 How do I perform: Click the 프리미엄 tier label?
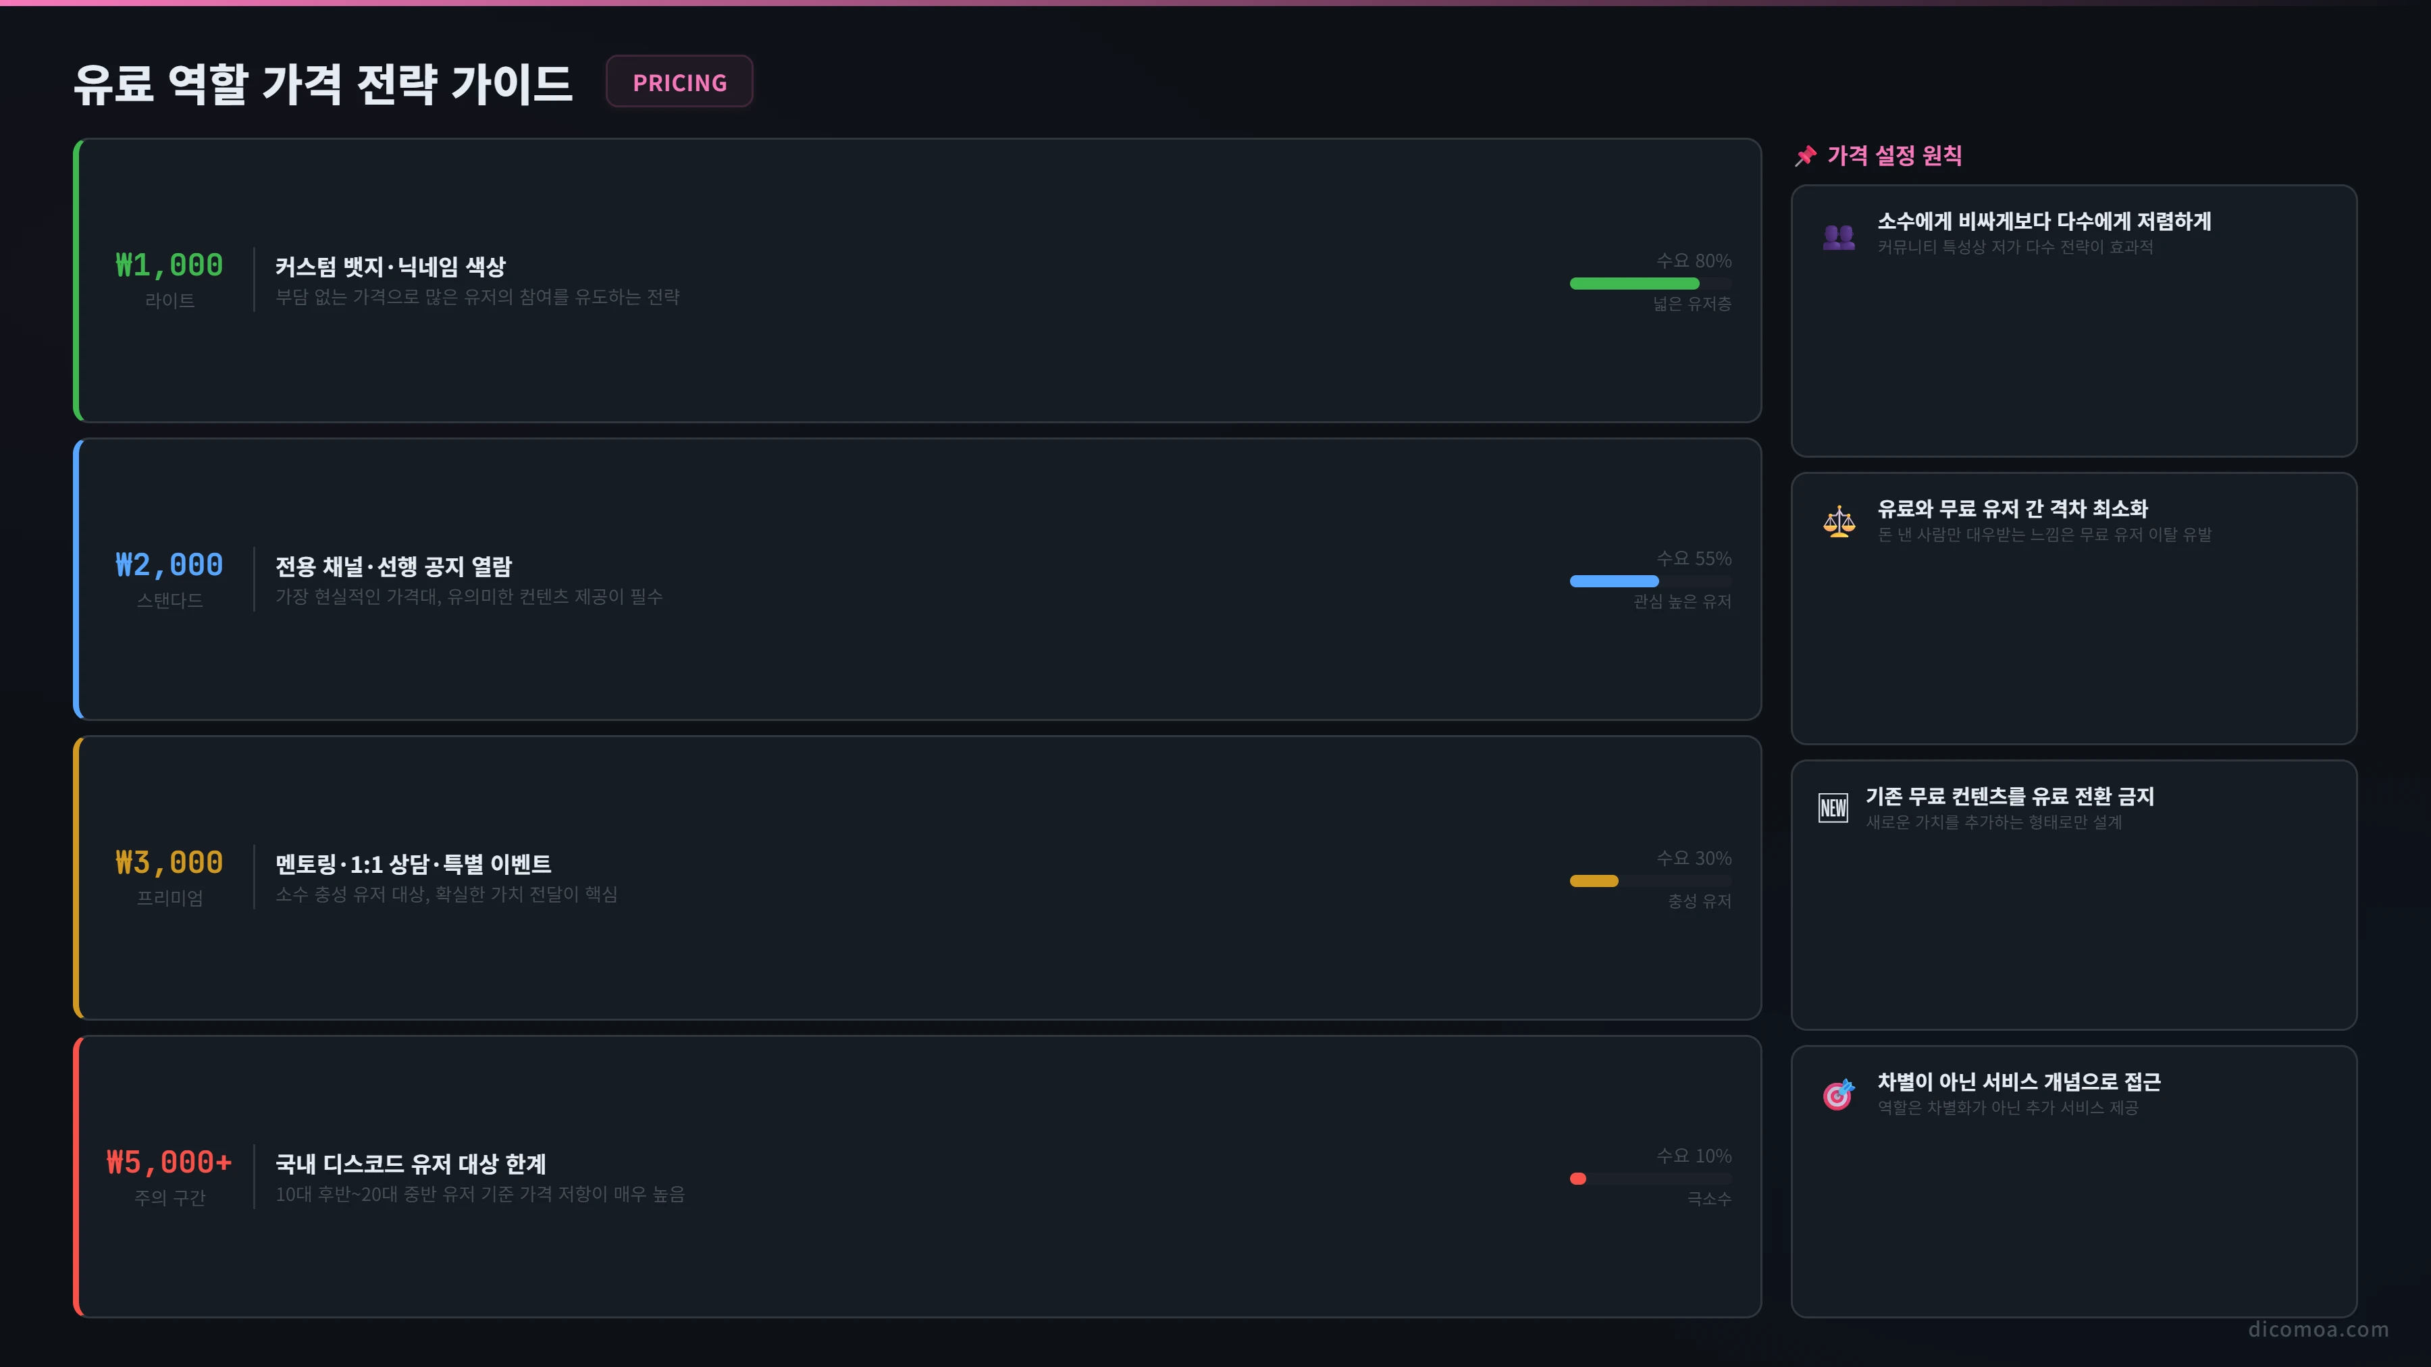click(170, 898)
